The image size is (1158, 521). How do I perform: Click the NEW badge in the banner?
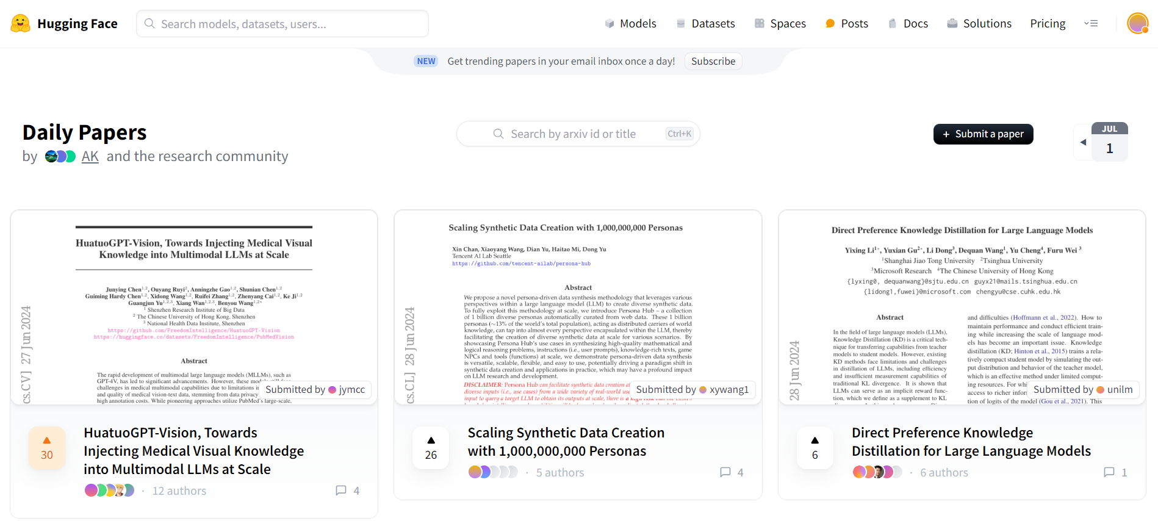coord(426,61)
